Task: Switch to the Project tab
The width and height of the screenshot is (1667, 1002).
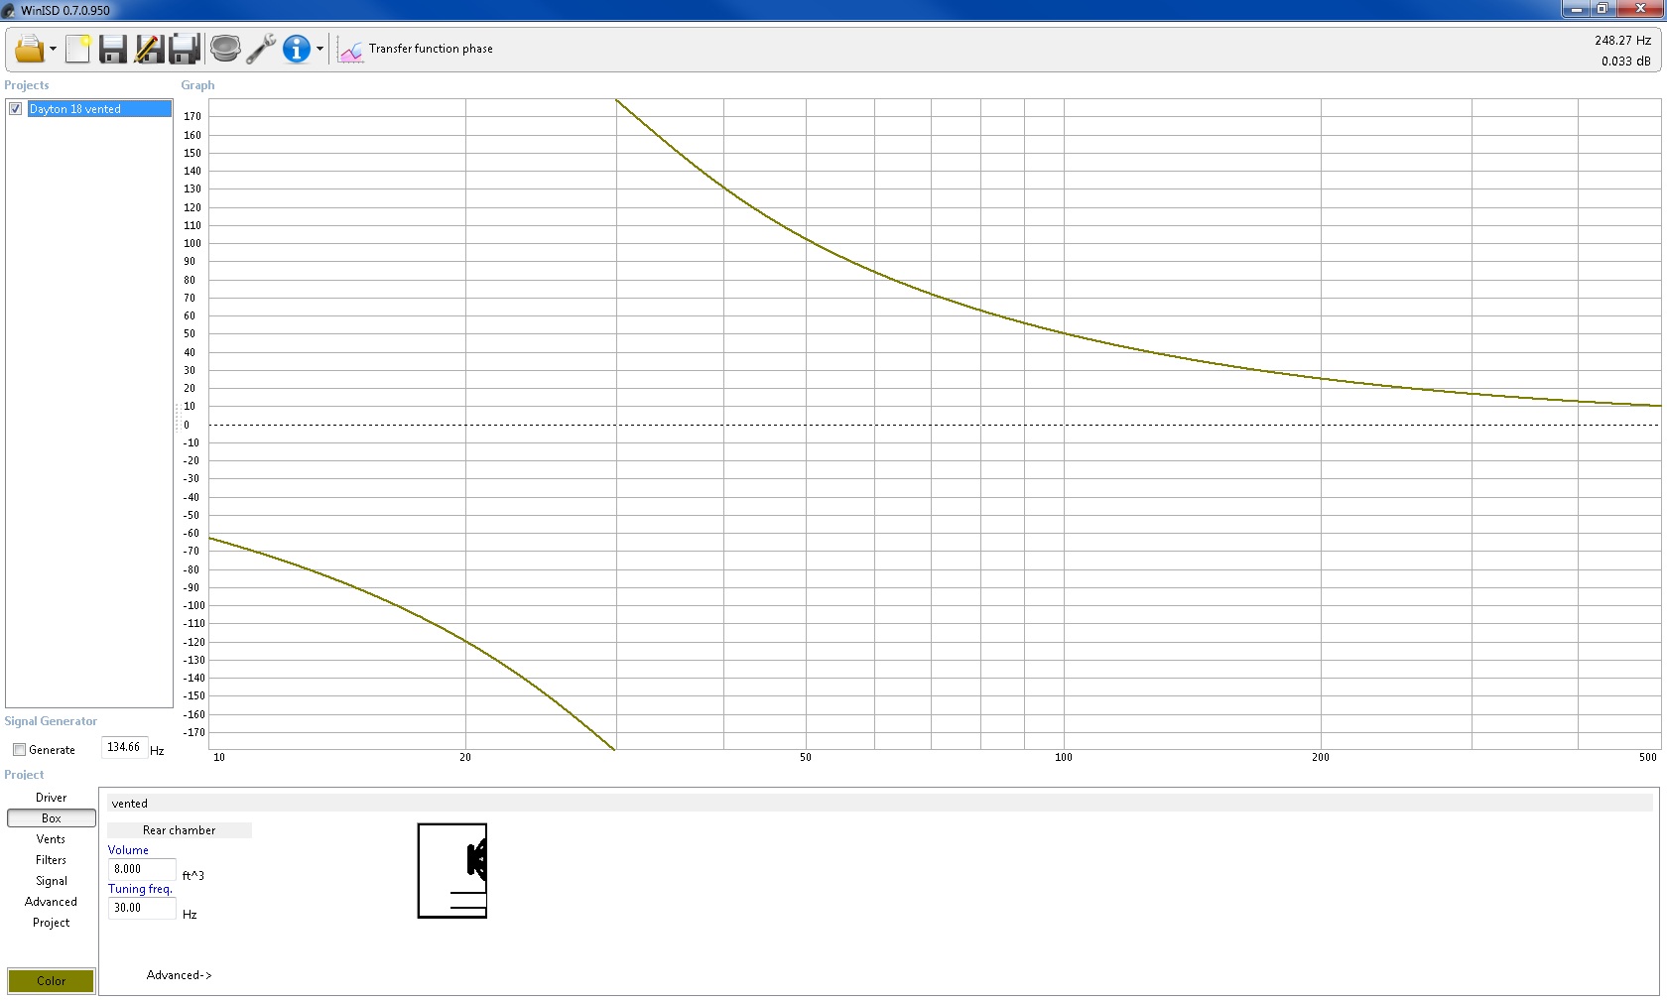Action: click(x=52, y=923)
